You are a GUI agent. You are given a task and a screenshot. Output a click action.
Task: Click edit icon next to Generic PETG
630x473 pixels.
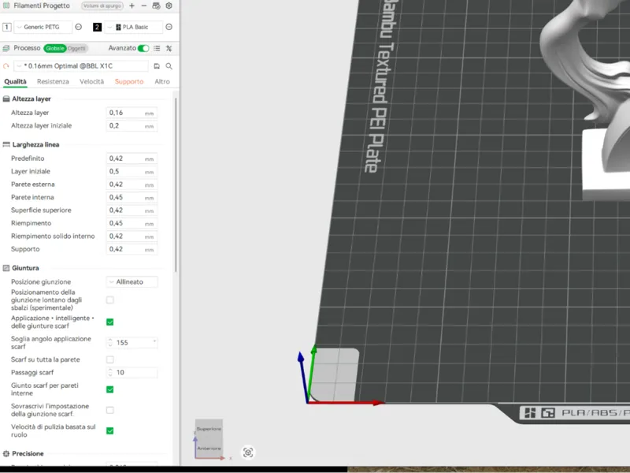point(78,27)
